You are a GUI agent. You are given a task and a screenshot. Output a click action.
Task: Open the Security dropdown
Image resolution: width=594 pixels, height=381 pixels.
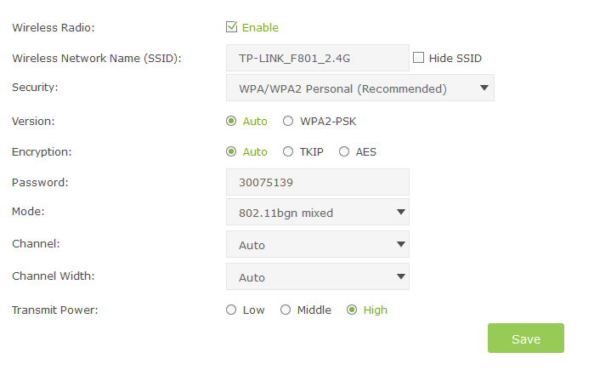pos(359,88)
